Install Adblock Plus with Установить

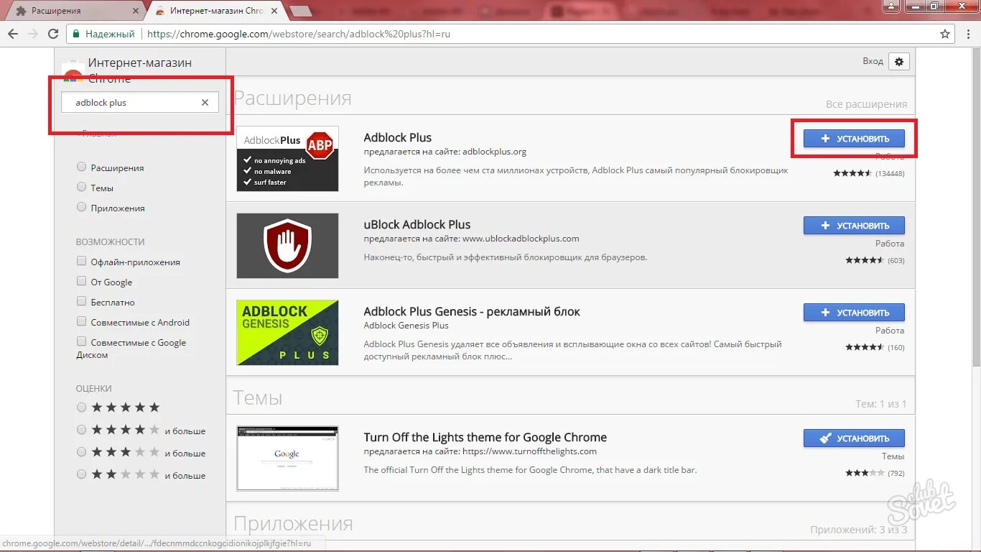(x=854, y=139)
